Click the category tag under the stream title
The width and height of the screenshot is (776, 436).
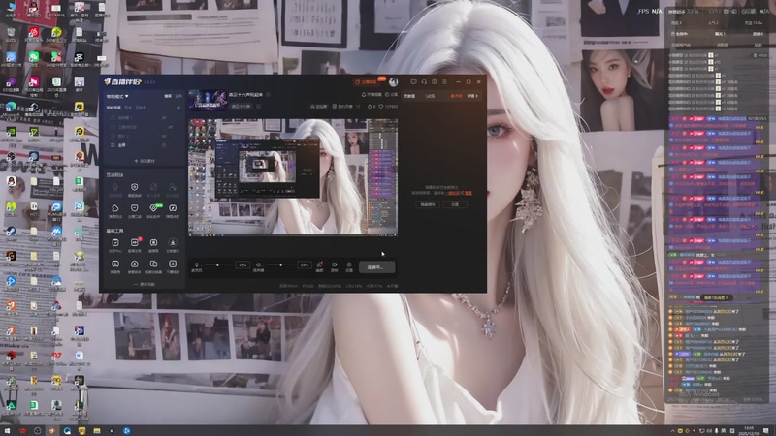coord(241,107)
